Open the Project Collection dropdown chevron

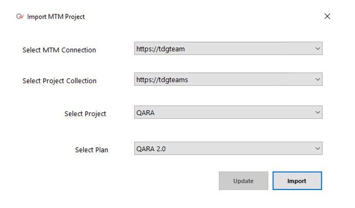tap(317, 80)
